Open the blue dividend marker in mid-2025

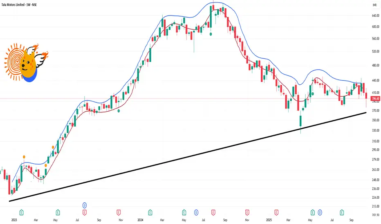tap(320, 212)
